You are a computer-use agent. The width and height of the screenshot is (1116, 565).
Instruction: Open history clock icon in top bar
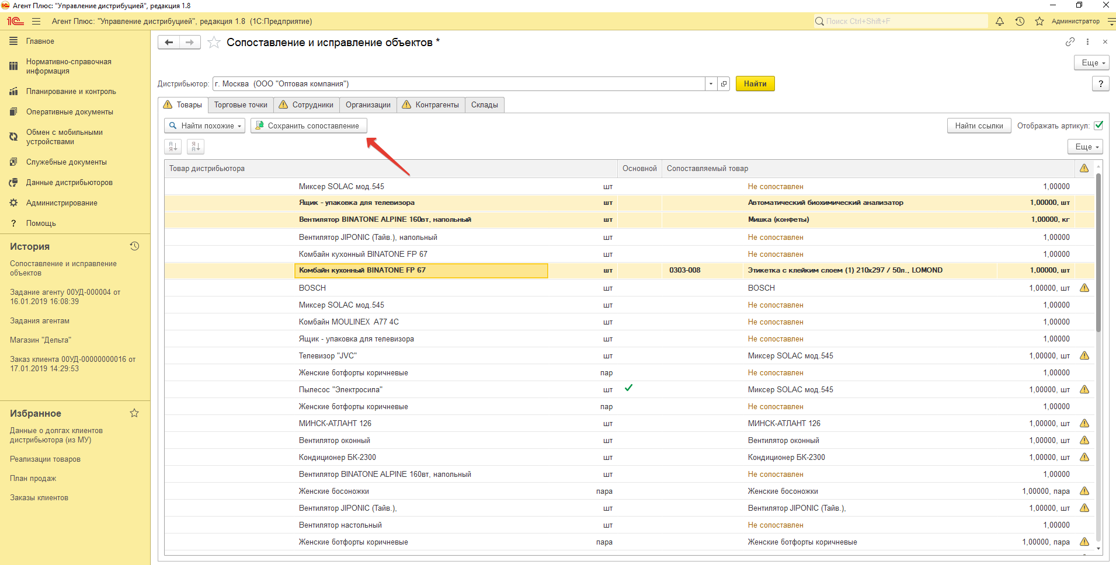coord(1020,21)
